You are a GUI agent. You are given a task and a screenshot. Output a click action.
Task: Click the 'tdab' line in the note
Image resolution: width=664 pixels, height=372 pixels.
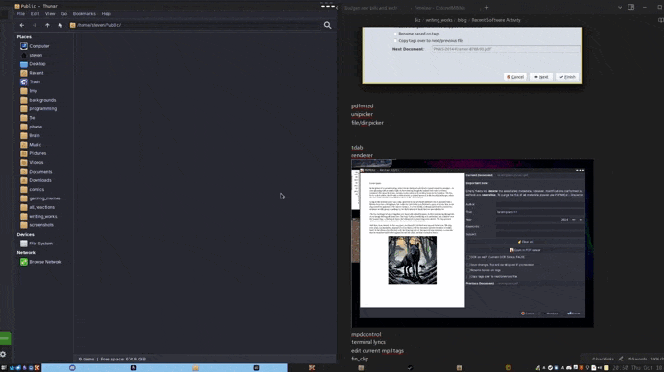click(357, 148)
